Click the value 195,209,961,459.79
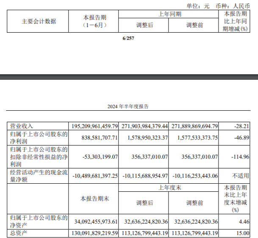The width and height of the screenshot is (258, 238). 94,126
